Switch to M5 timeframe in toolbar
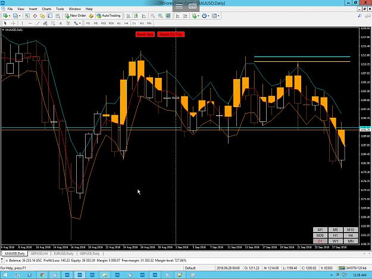Screen dimensions: 372x279 click(x=96, y=23)
